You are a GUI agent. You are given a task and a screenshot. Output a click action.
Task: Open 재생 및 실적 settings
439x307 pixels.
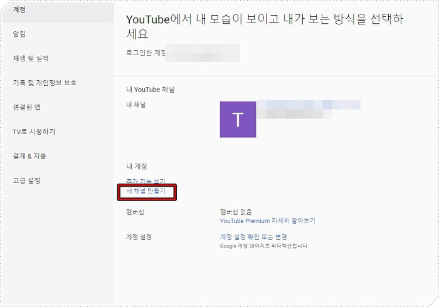[x=31, y=58]
